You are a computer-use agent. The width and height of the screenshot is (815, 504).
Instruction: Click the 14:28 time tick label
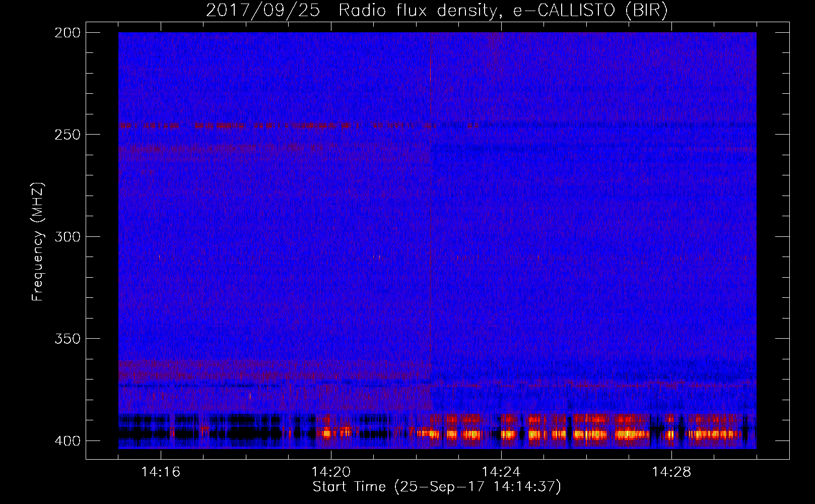point(671,472)
